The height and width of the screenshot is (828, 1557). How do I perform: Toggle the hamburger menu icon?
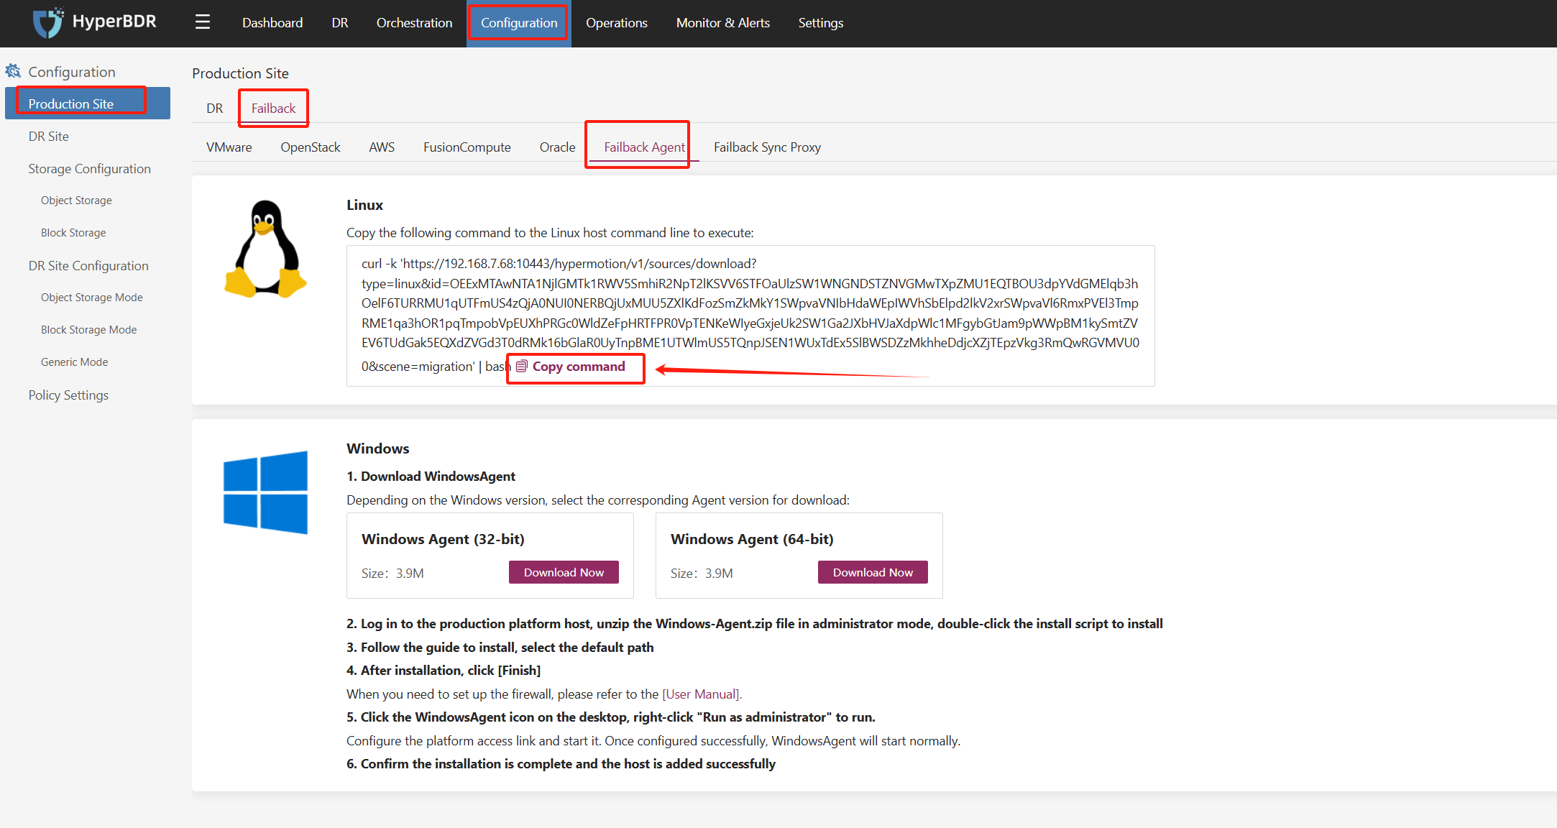[203, 22]
